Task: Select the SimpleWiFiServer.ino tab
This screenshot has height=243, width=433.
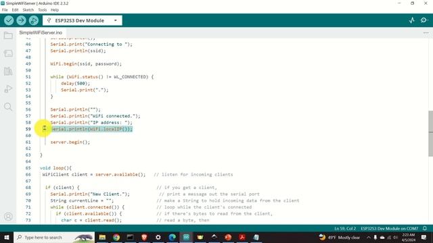Action: [41, 33]
